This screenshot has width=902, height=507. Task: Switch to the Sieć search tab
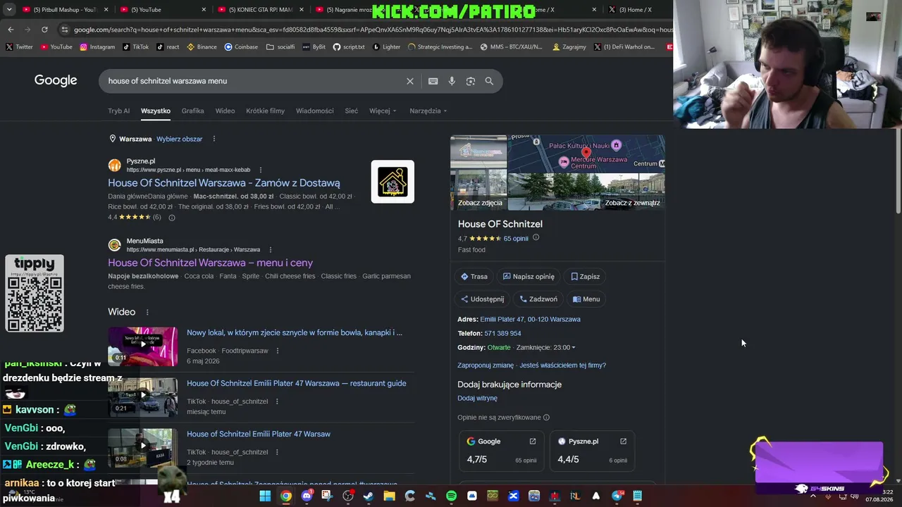click(351, 111)
